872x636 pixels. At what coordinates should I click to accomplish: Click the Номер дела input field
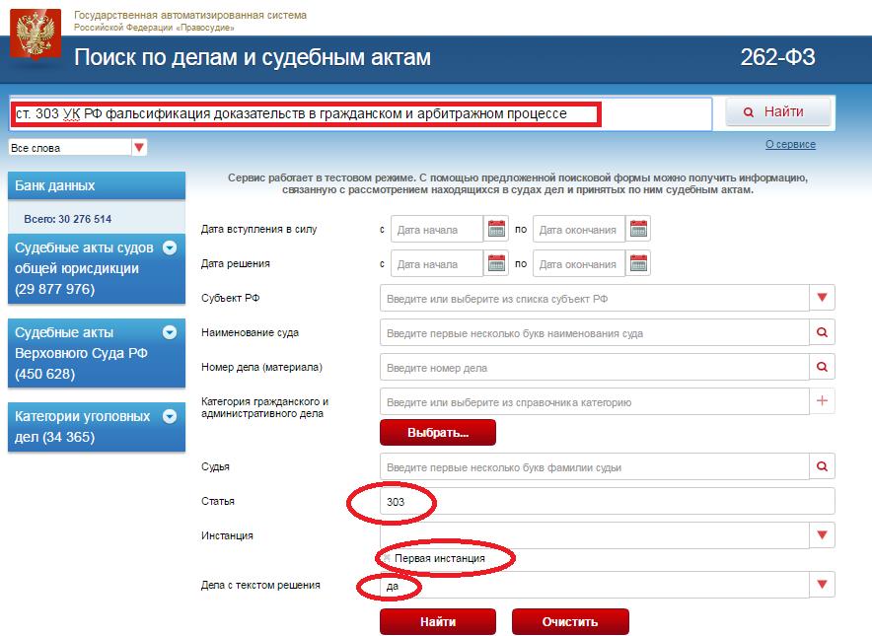595,367
